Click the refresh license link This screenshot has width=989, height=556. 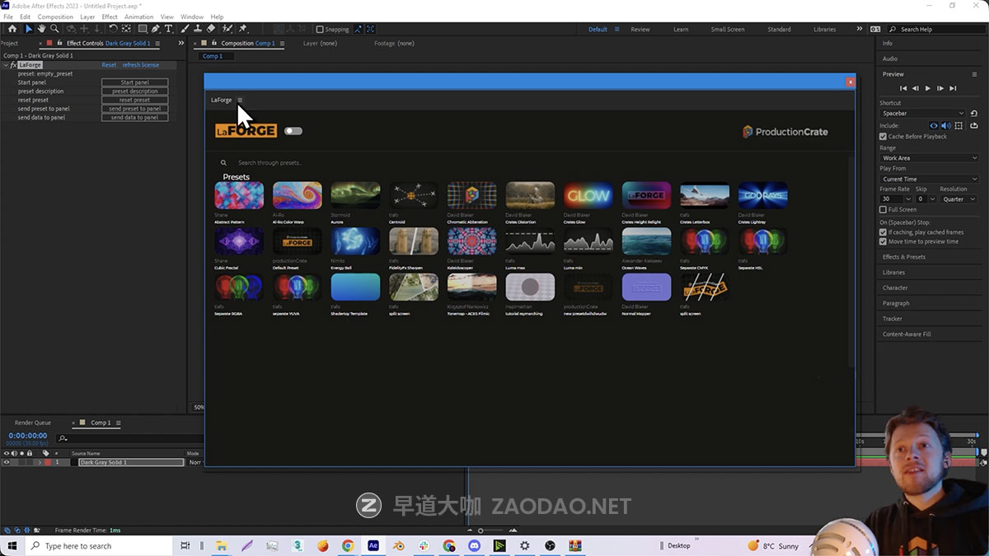[x=140, y=64]
